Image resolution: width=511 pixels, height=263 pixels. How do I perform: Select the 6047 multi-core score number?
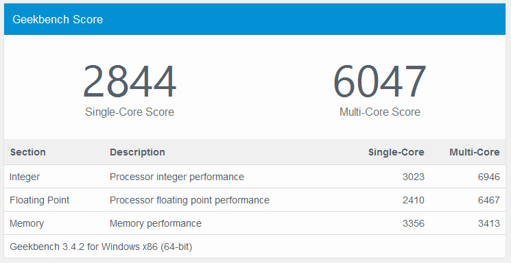tap(380, 82)
